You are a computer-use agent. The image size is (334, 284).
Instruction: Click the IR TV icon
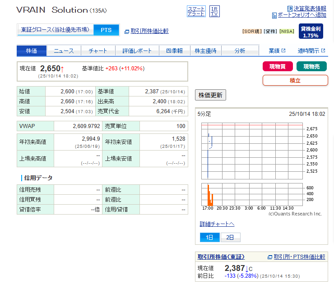(x=215, y=11)
